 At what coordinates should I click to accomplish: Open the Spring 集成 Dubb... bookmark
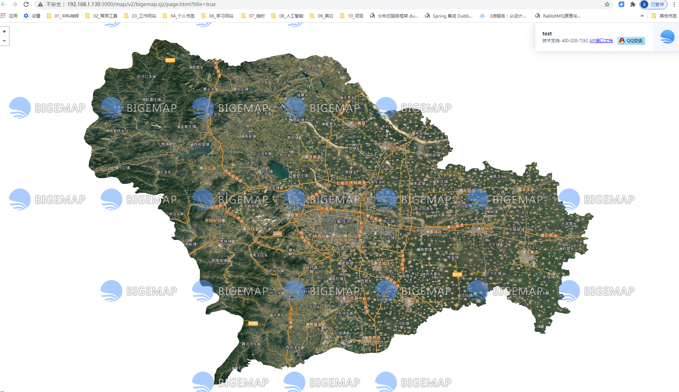click(449, 16)
